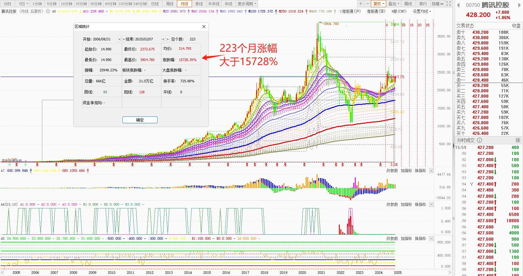Image resolution: width=523 pixels, height=276 pixels.
Task: Switch to 日线 daily chart
Action: [155, 4]
